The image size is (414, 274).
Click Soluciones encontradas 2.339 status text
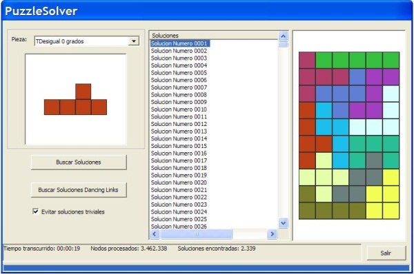tap(217, 249)
